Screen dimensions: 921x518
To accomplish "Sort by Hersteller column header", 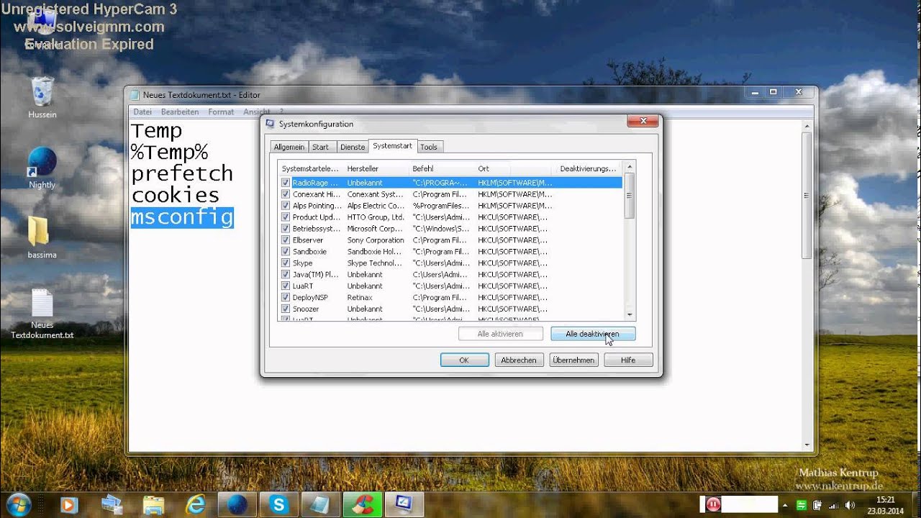I will (376, 168).
